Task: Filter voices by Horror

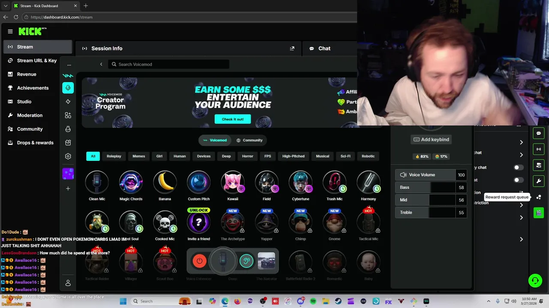Action: click(247, 156)
